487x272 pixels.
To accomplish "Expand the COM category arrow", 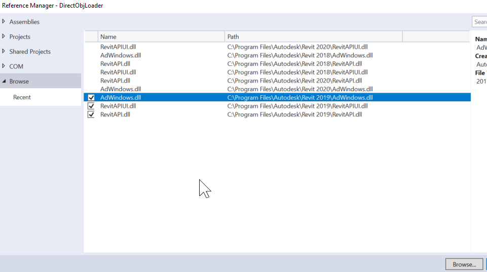I will pyautogui.click(x=4, y=66).
